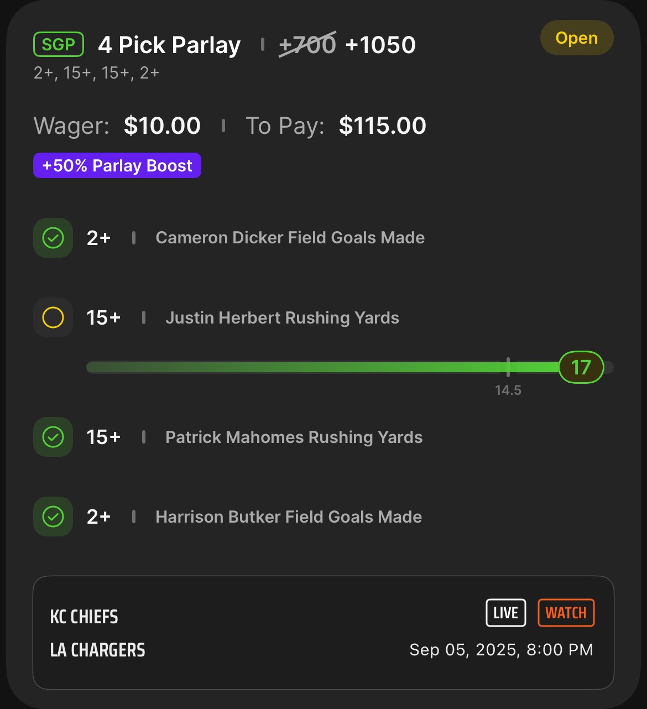Click the boosted +1050 odds value
The height and width of the screenshot is (709, 647).
point(380,45)
